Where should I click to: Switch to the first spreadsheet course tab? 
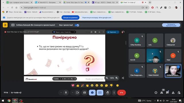point(19,2)
